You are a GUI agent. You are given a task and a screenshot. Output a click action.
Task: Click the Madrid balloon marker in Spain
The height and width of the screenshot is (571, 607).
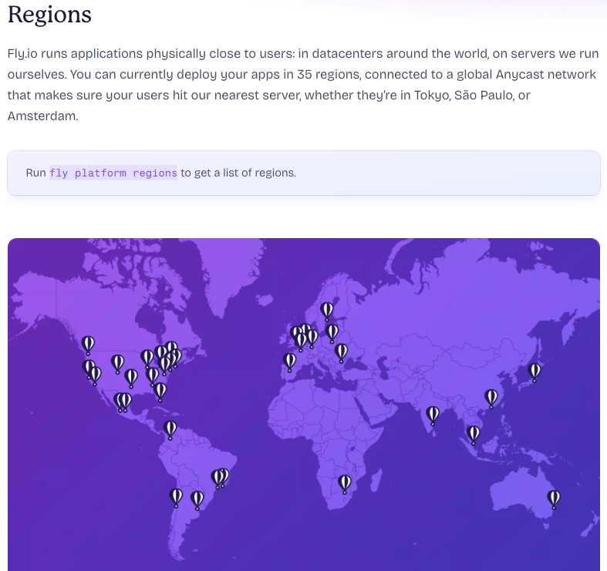(289, 362)
